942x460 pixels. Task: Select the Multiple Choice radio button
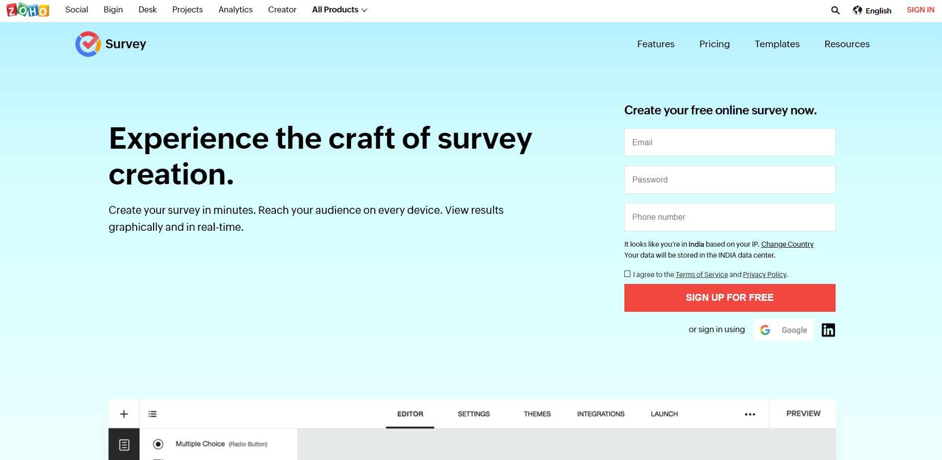[158, 444]
